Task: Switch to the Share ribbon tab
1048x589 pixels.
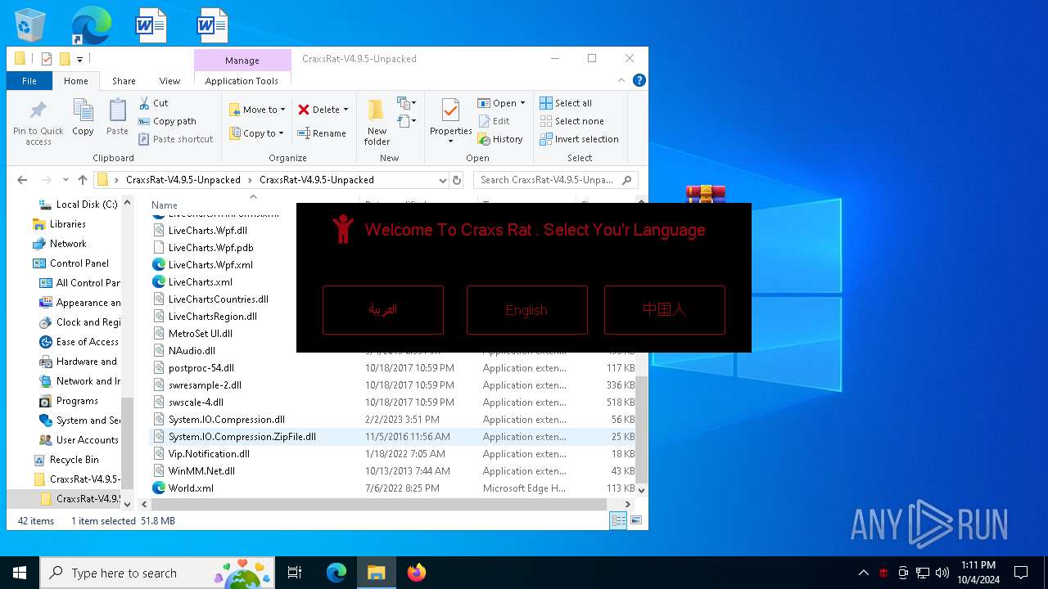Action: point(124,81)
